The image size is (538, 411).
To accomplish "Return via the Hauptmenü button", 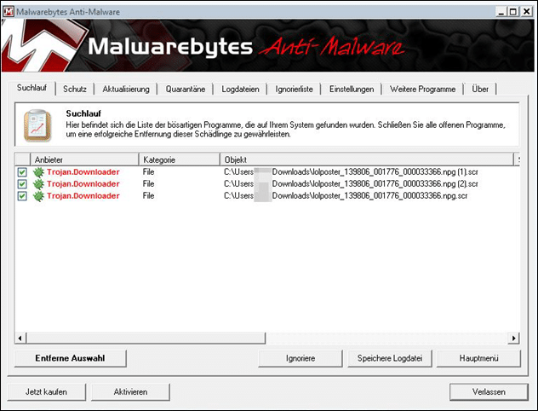I will pos(479,358).
